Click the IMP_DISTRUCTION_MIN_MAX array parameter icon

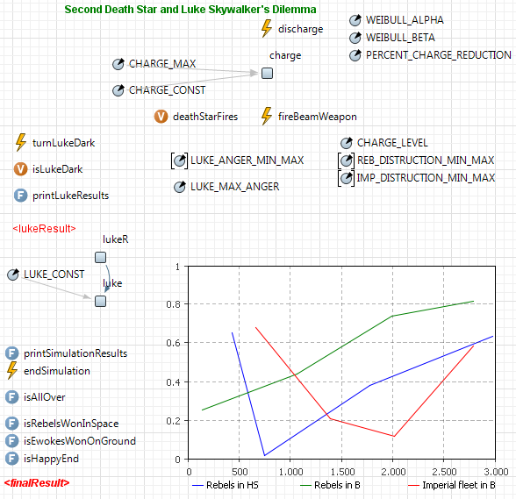(x=346, y=178)
